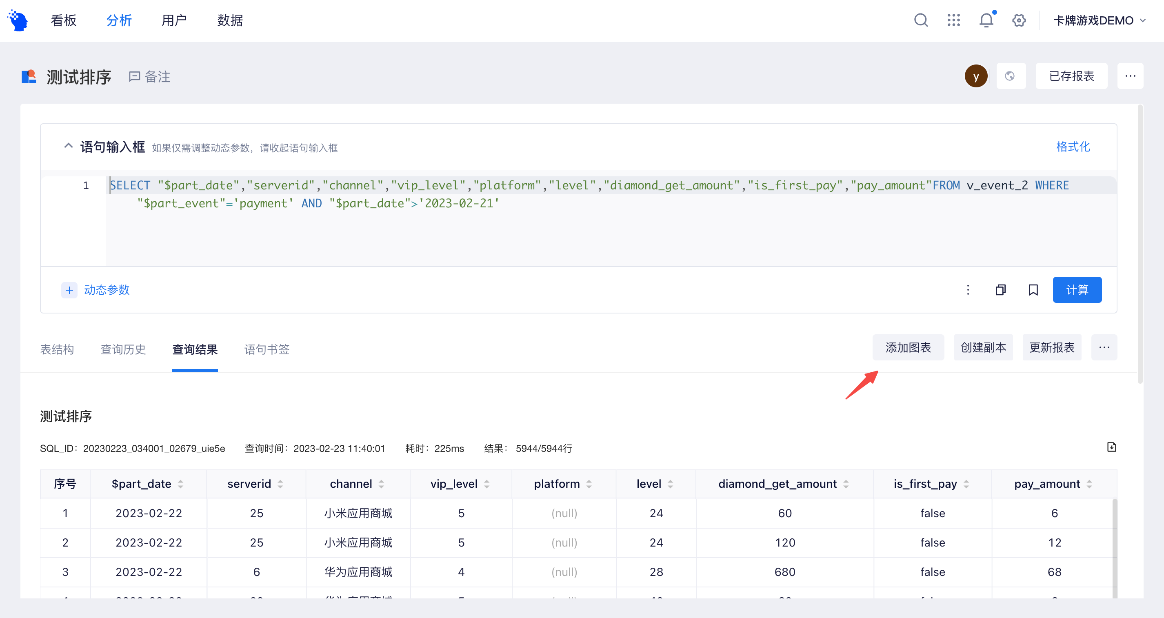The width and height of the screenshot is (1164, 618).
Task: Open the settings gear icon
Action: click(x=1019, y=20)
